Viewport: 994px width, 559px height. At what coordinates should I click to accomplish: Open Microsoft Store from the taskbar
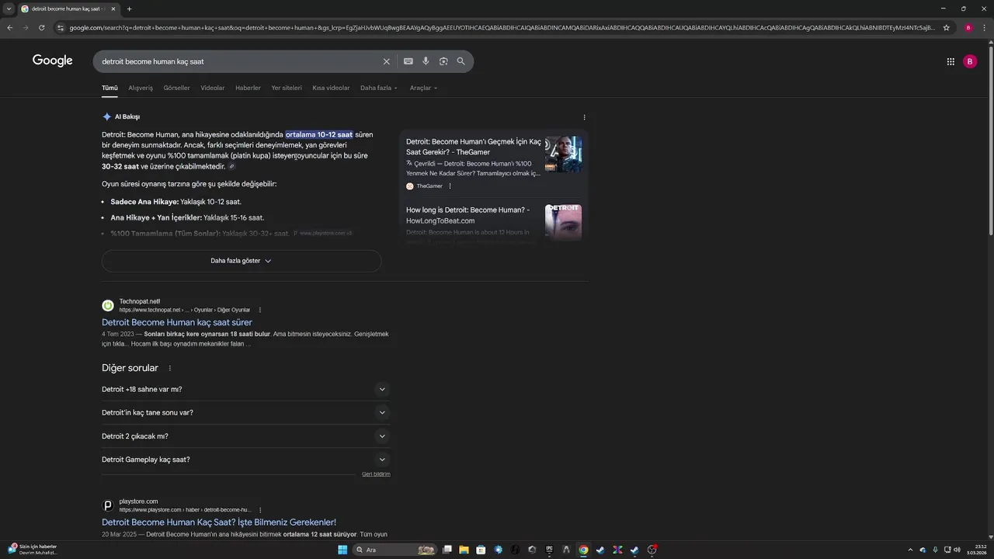pos(481,550)
